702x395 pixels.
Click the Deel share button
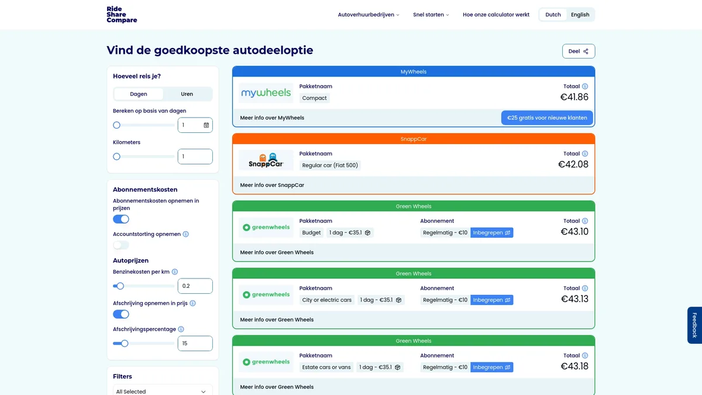pos(579,51)
